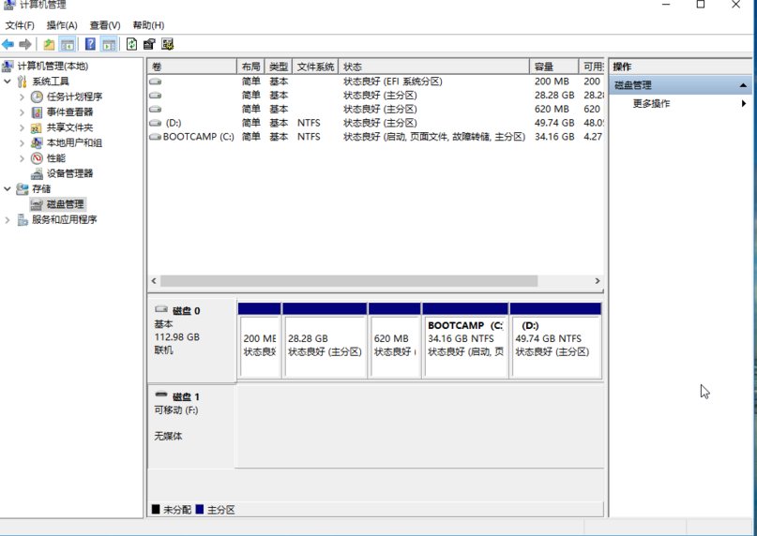Sort by the 文件系统 column header
Viewport: 757px width, 536px height.
click(x=315, y=67)
